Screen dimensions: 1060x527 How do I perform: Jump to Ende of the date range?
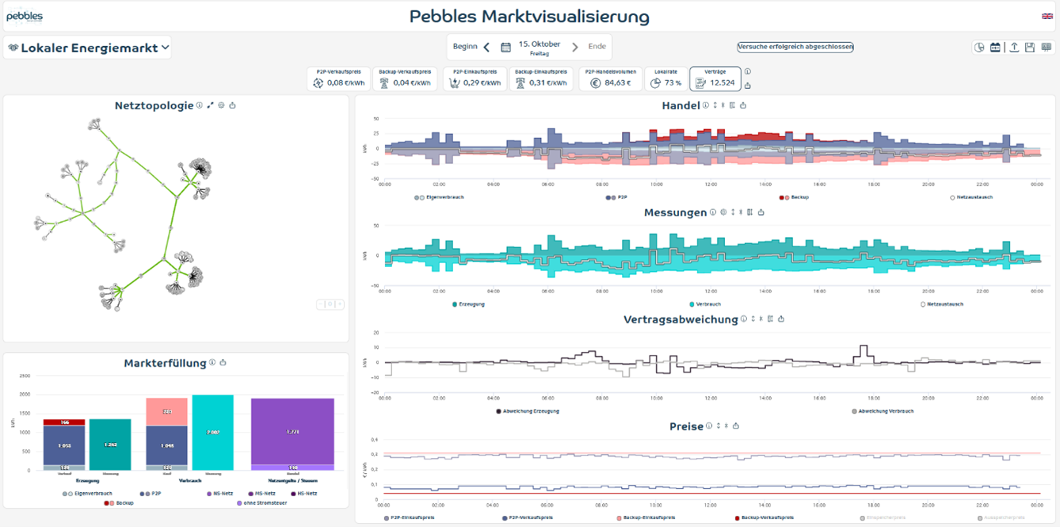[597, 47]
